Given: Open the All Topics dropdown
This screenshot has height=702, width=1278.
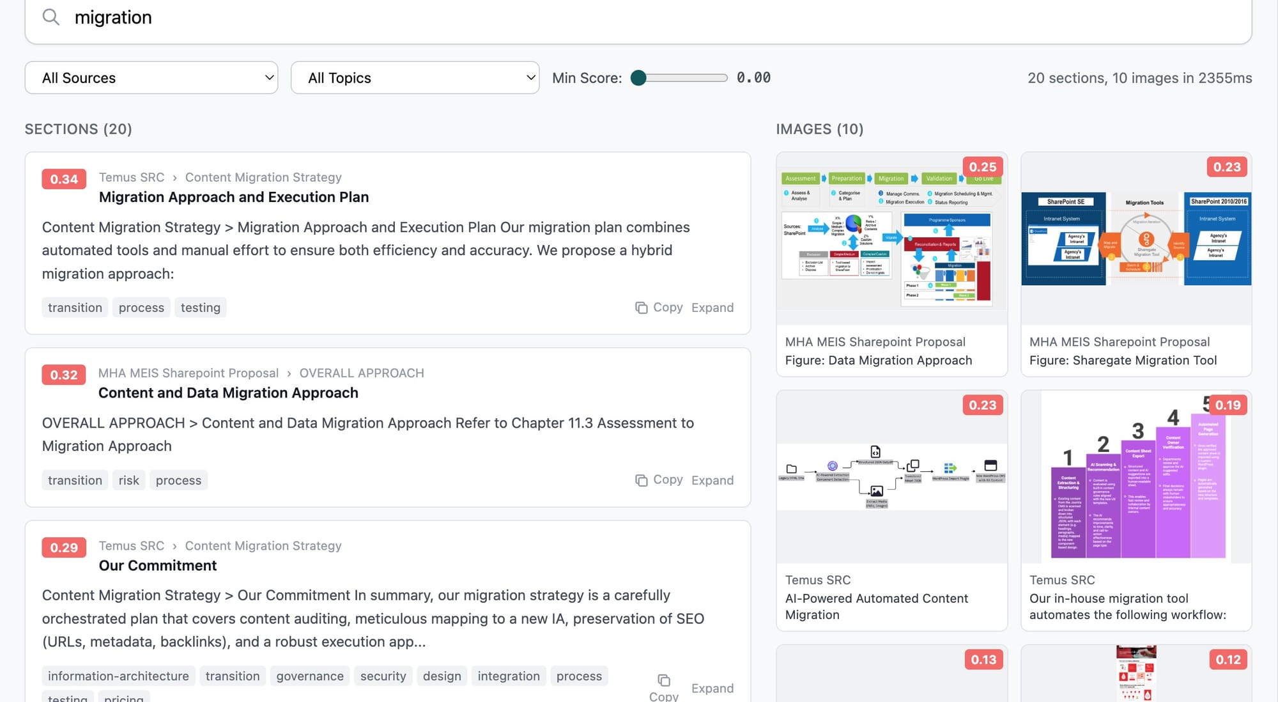Looking at the screenshot, I should [x=415, y=78].
